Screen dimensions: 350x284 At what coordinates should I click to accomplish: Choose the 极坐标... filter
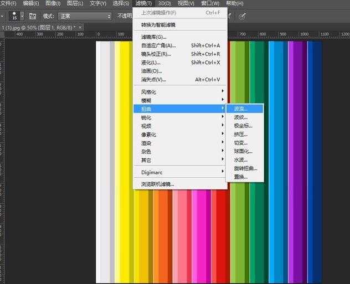(x=244, y=126)
